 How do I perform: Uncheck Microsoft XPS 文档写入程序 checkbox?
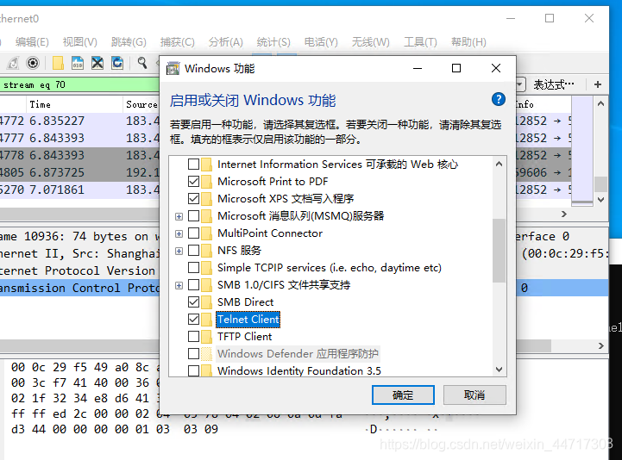pos(193,198)
